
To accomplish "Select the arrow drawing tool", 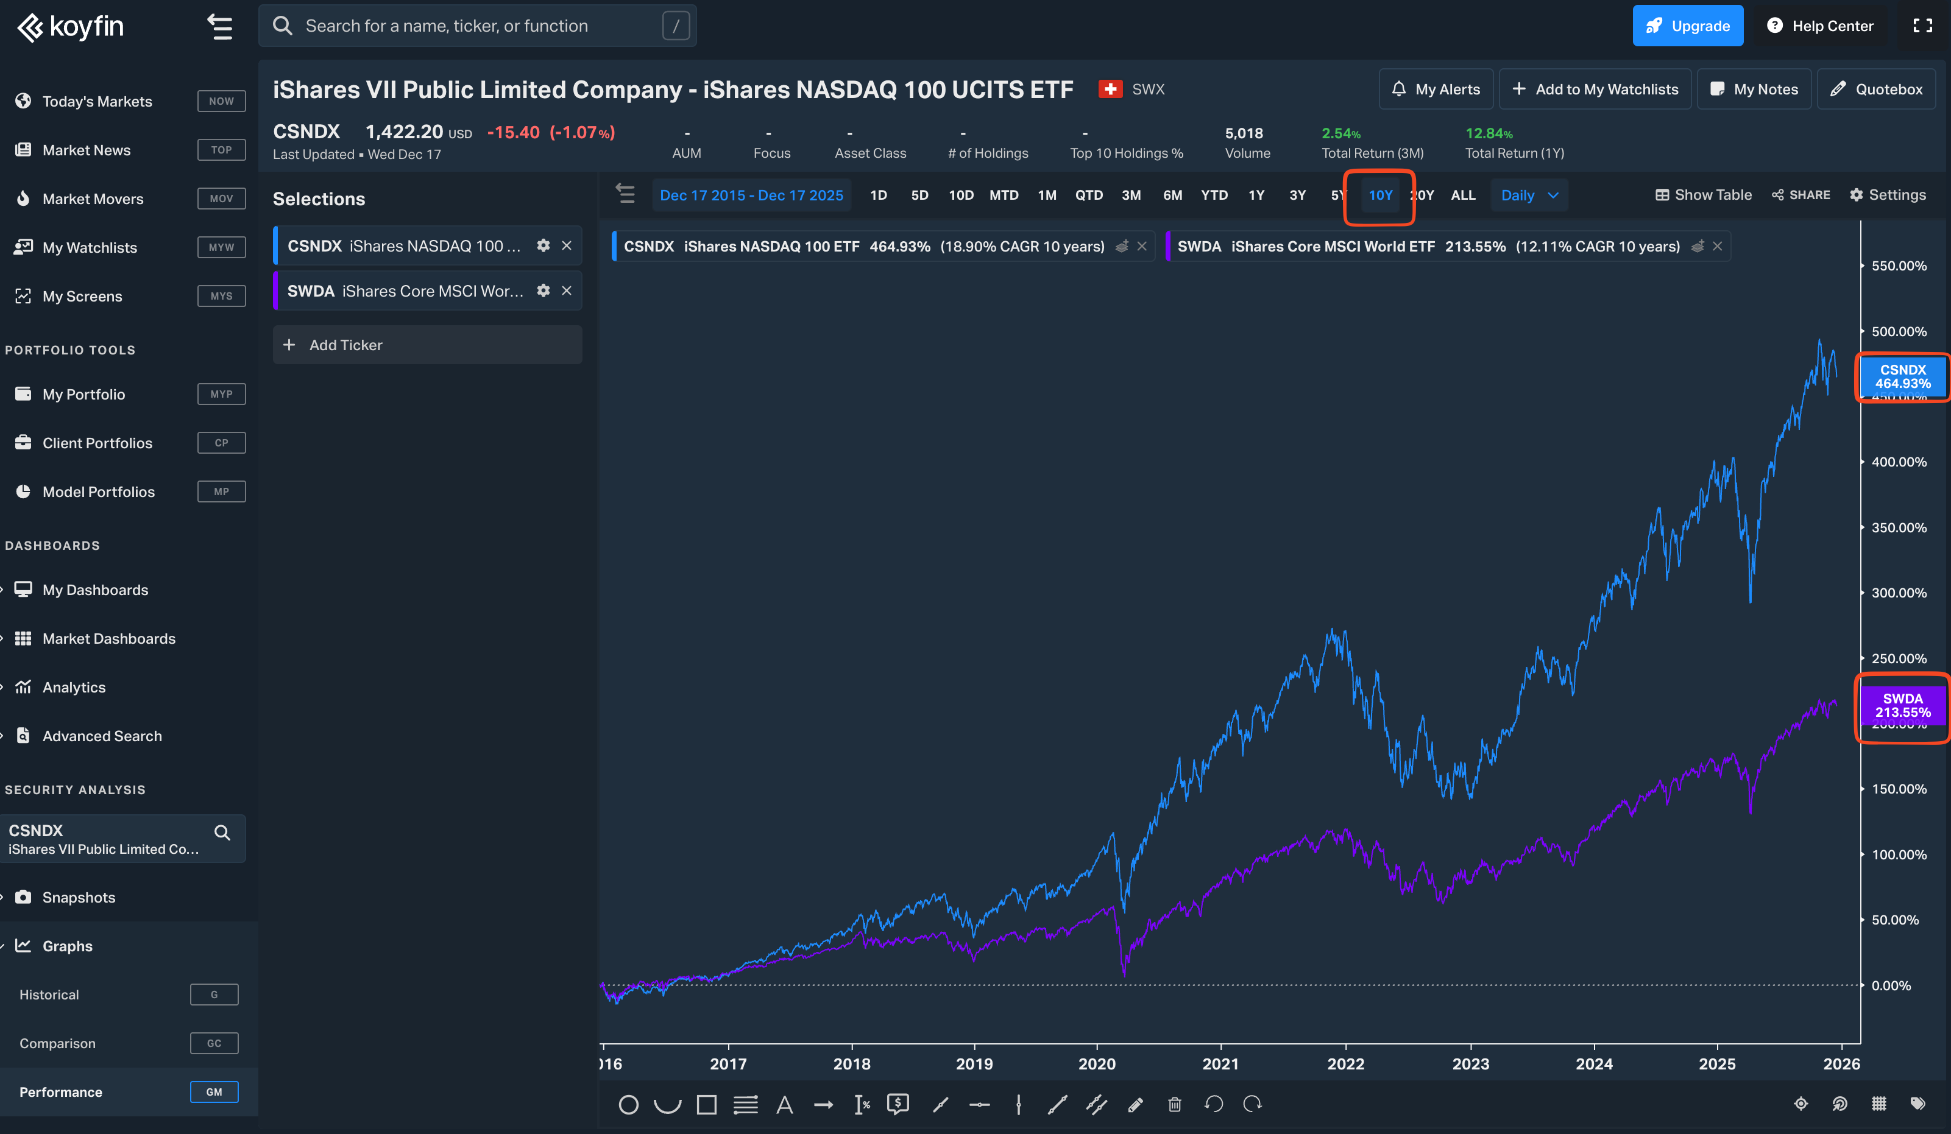I will pos(823,1105).
